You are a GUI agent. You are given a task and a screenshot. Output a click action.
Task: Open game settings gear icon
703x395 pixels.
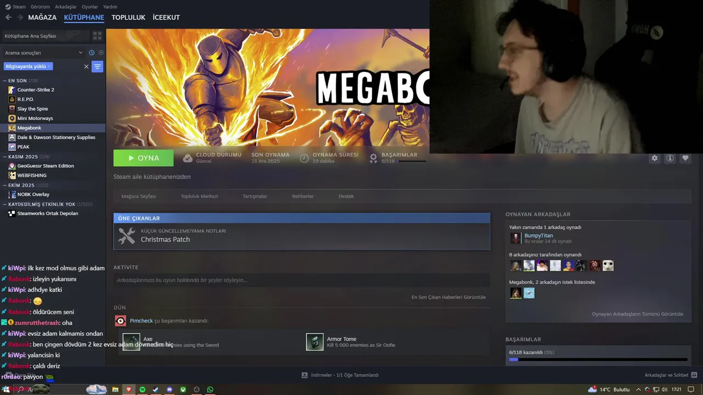[655, 158]
